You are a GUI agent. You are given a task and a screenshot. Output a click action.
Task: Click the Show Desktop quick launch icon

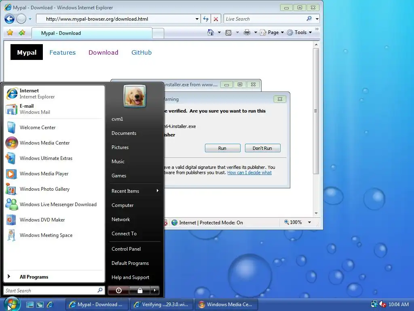(x=30, y=305)
